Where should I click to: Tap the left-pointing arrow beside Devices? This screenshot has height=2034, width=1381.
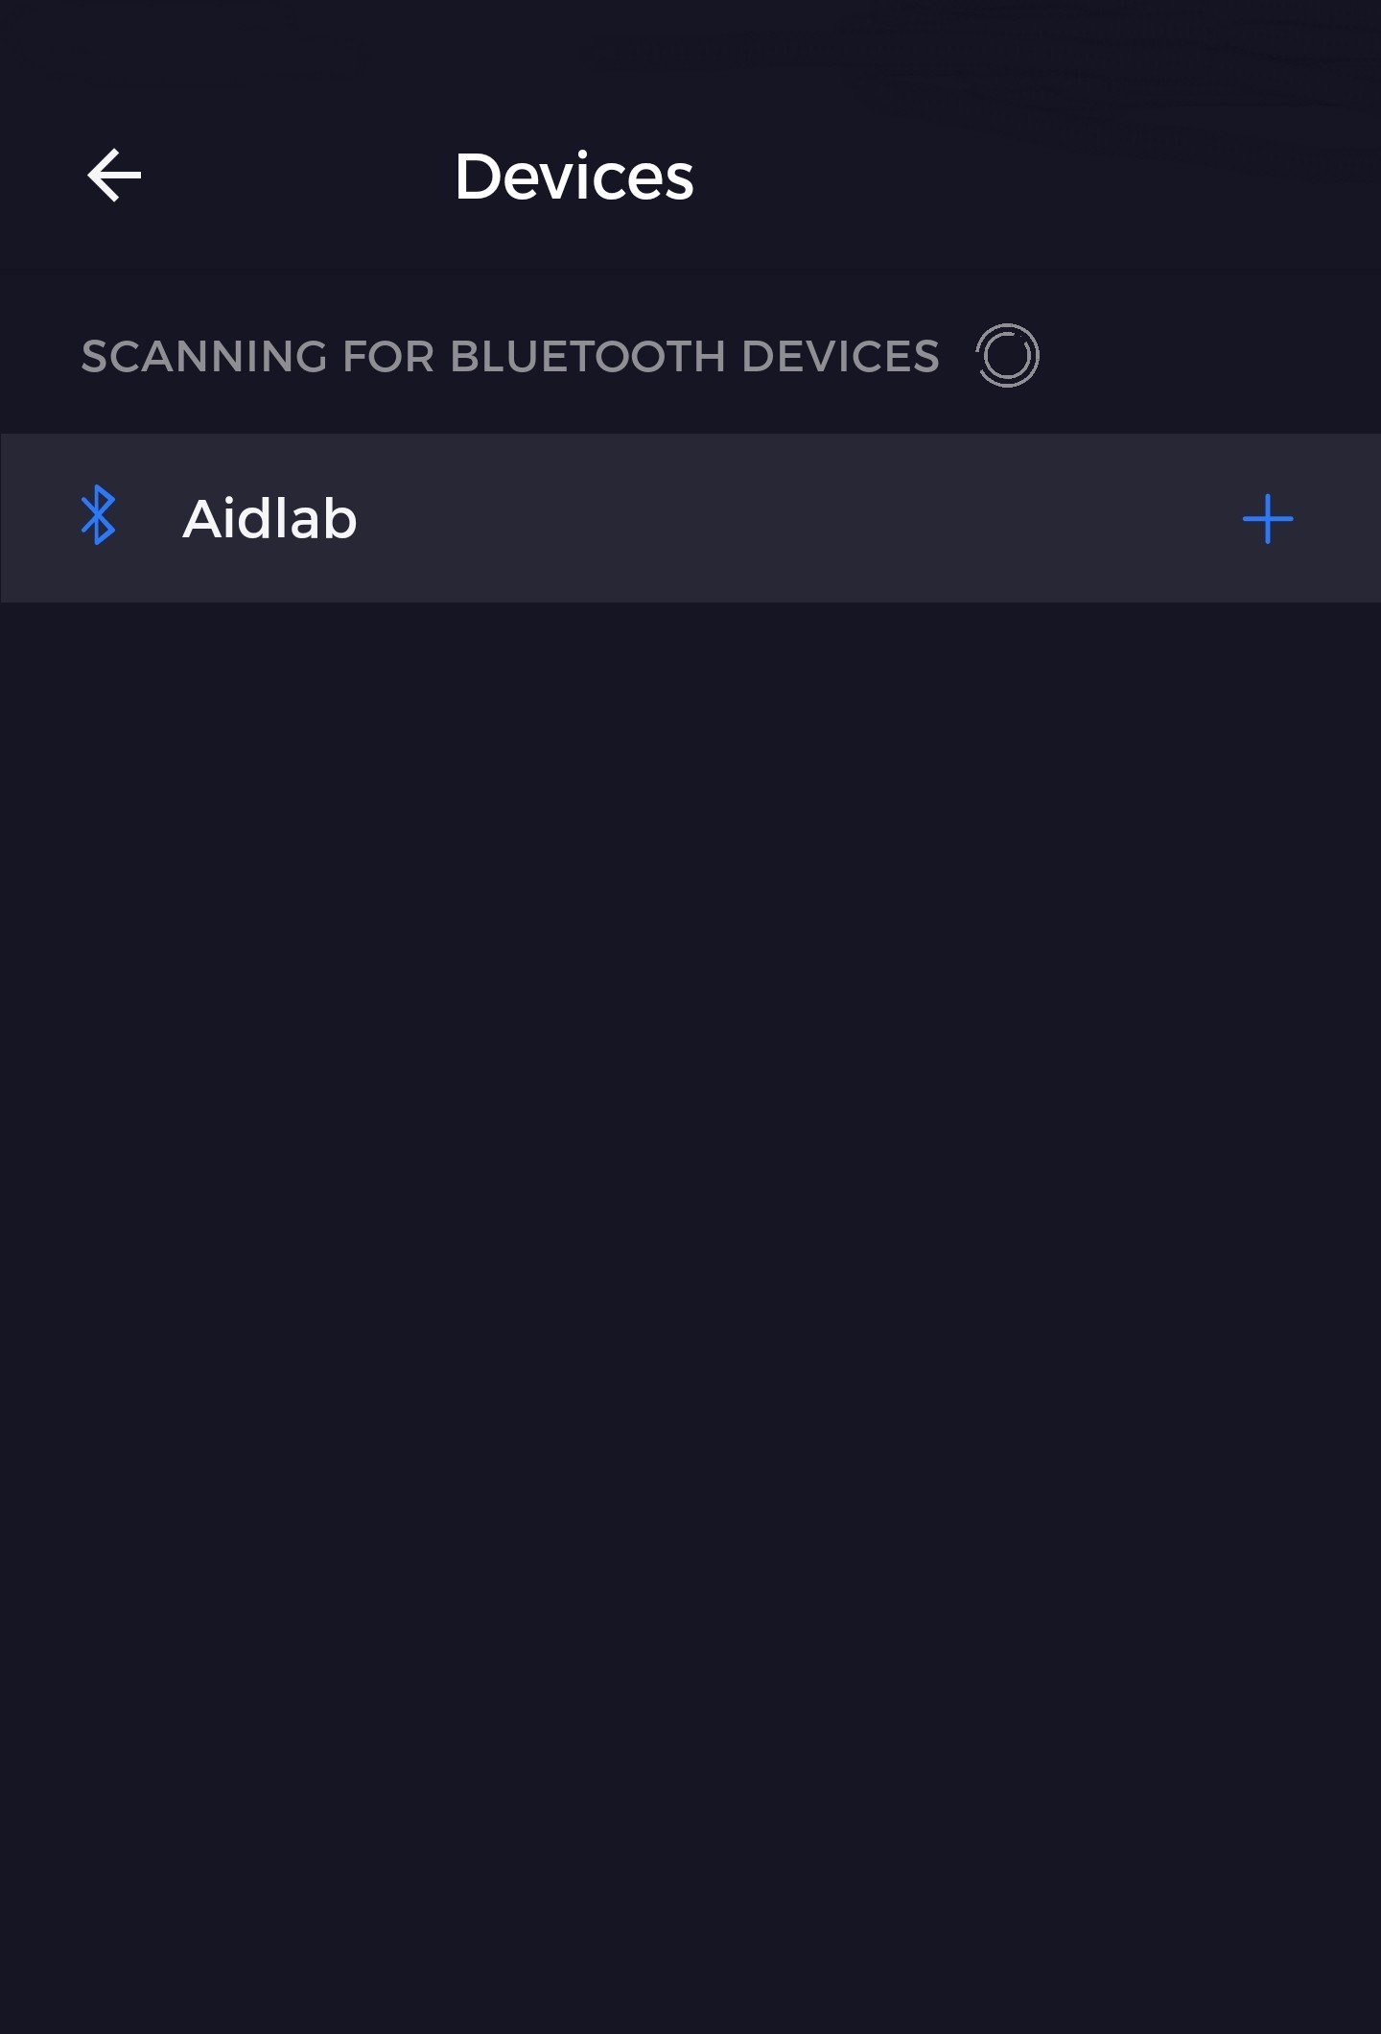click(x=114, y=176)
